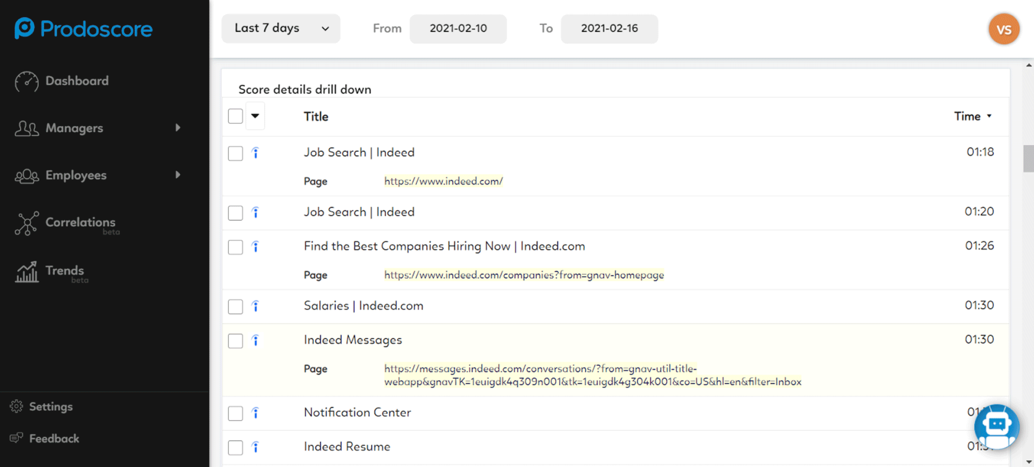Click info icon for Find the Best Companies row
This screenshot has height=467, width=1034.
click(255, 246)
